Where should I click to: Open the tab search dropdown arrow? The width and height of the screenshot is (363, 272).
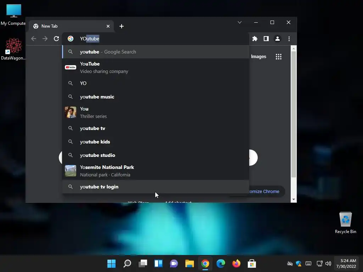240,22
